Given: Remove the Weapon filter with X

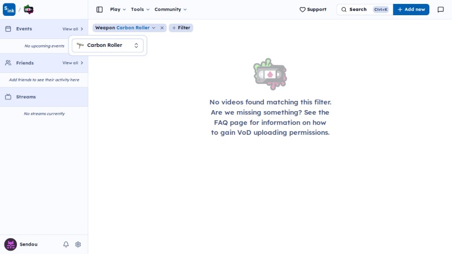Looking at the screenshot, I should point(162,28).
